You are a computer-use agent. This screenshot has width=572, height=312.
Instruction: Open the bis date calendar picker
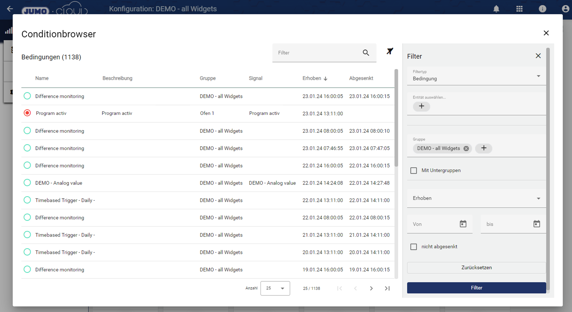(536, 224)
